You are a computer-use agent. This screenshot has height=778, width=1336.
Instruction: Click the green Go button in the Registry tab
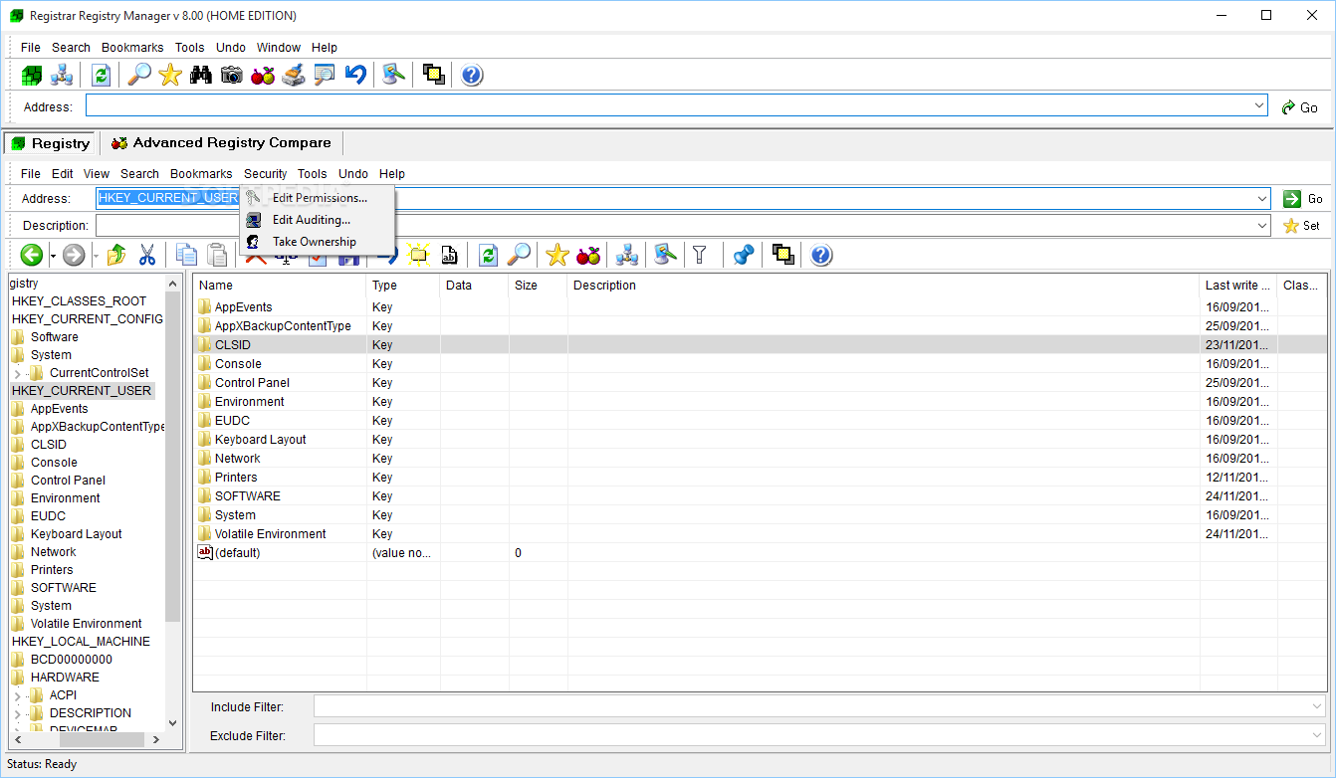pos(1303,199)
